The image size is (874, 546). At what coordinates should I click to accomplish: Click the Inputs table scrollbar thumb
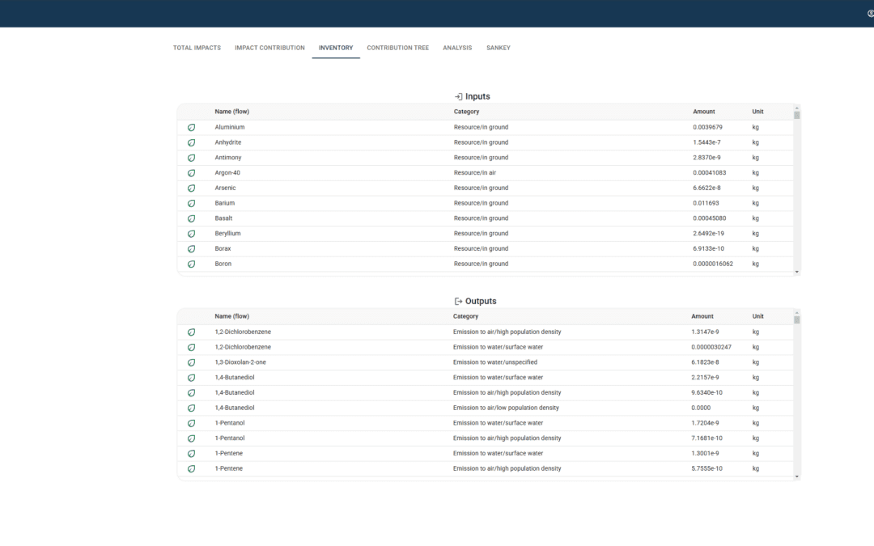pyautogui.click(x=797, y=116)
